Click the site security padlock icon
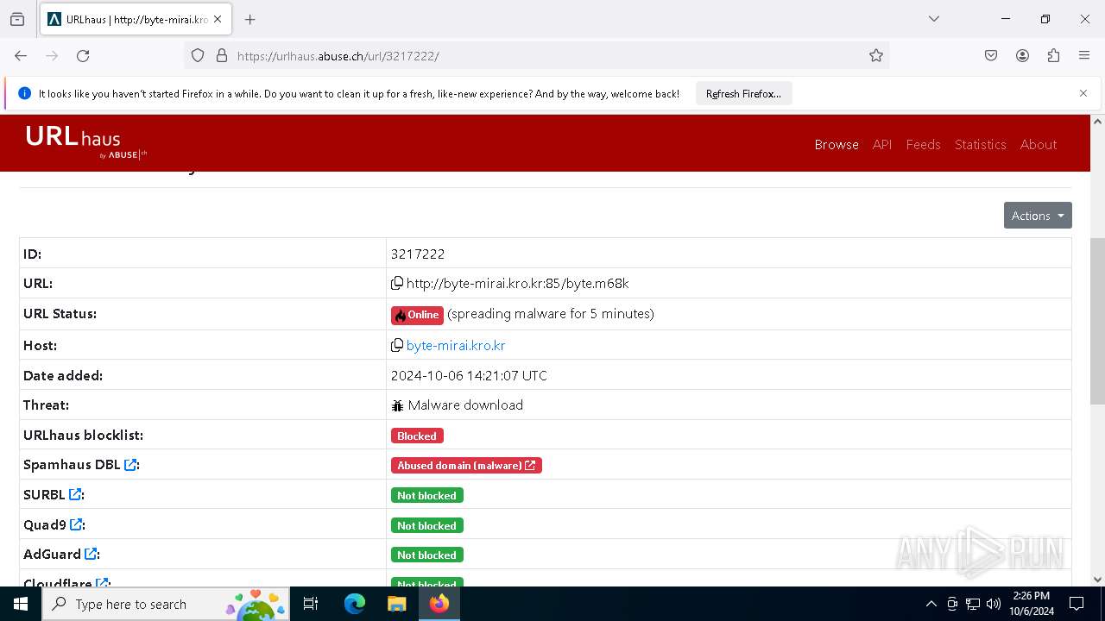This screenshot has width=1105, height=621. click(222, 55)
